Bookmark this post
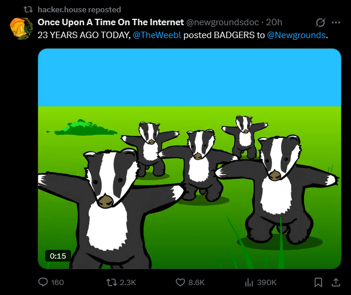This screenshot has width=351, height=295. pos(318,282)
